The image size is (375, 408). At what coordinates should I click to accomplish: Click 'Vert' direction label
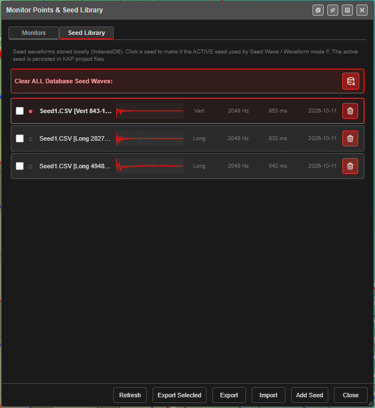point(199,111)
